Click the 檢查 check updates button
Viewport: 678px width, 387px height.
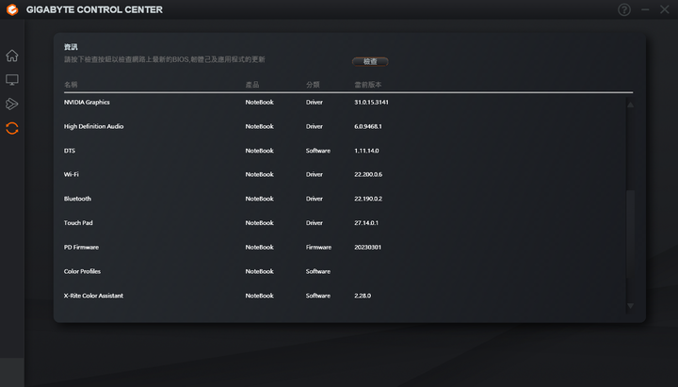coord(370,61)
